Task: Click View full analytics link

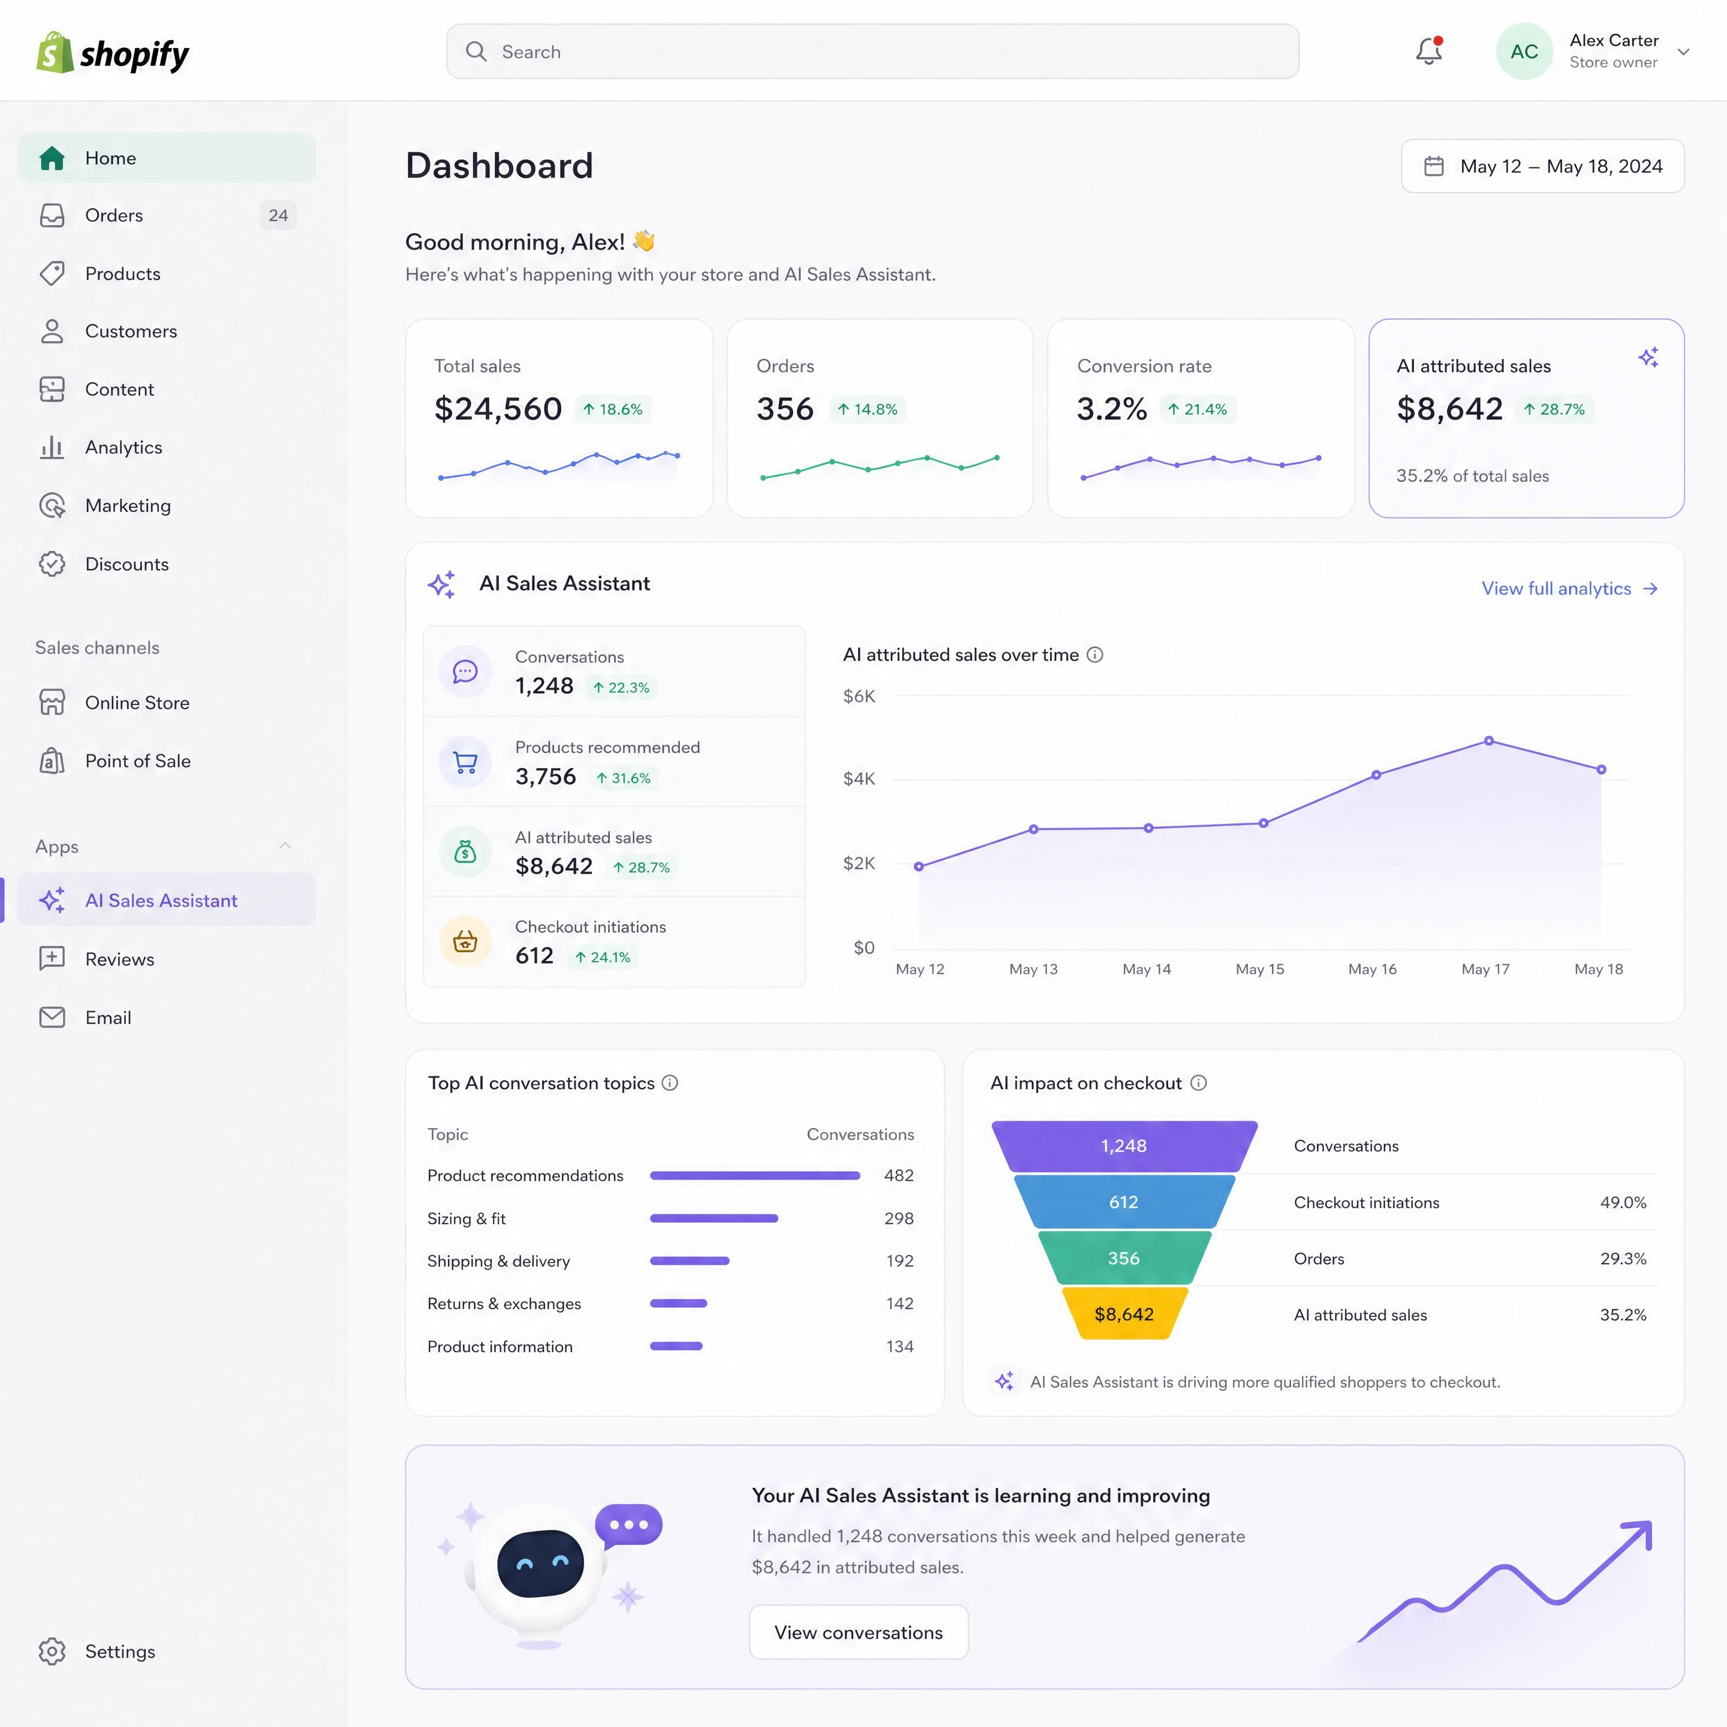Action: pos(1570,589)
